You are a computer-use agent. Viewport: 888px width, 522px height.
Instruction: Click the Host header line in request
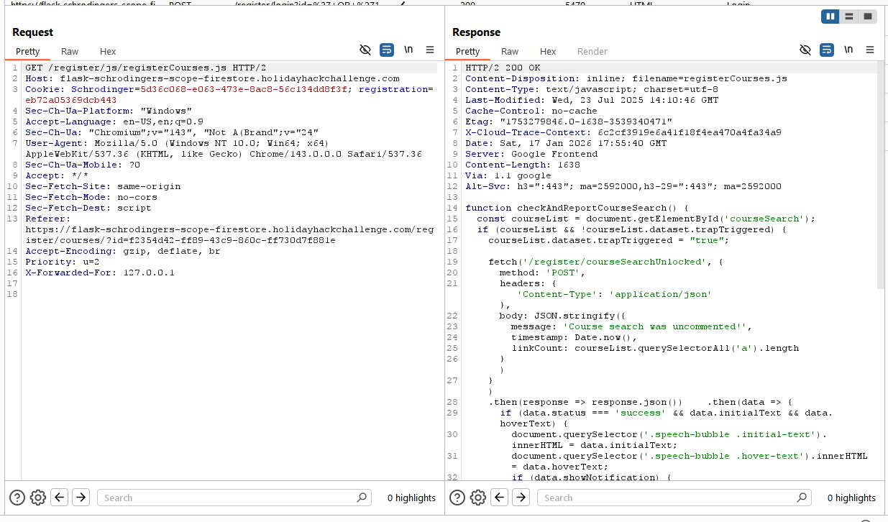(x=212, y=78)
